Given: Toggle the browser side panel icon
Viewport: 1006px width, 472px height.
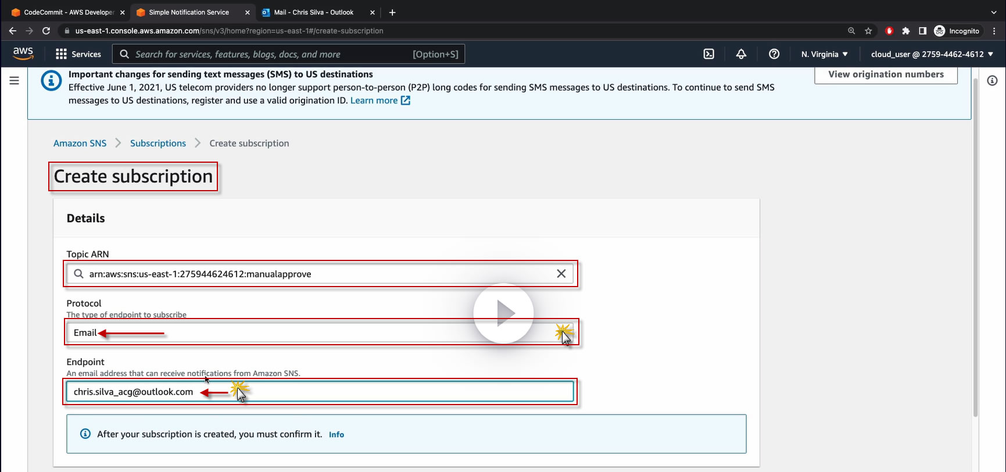Looking at the screenshot, I should click(x=922, y=31).
